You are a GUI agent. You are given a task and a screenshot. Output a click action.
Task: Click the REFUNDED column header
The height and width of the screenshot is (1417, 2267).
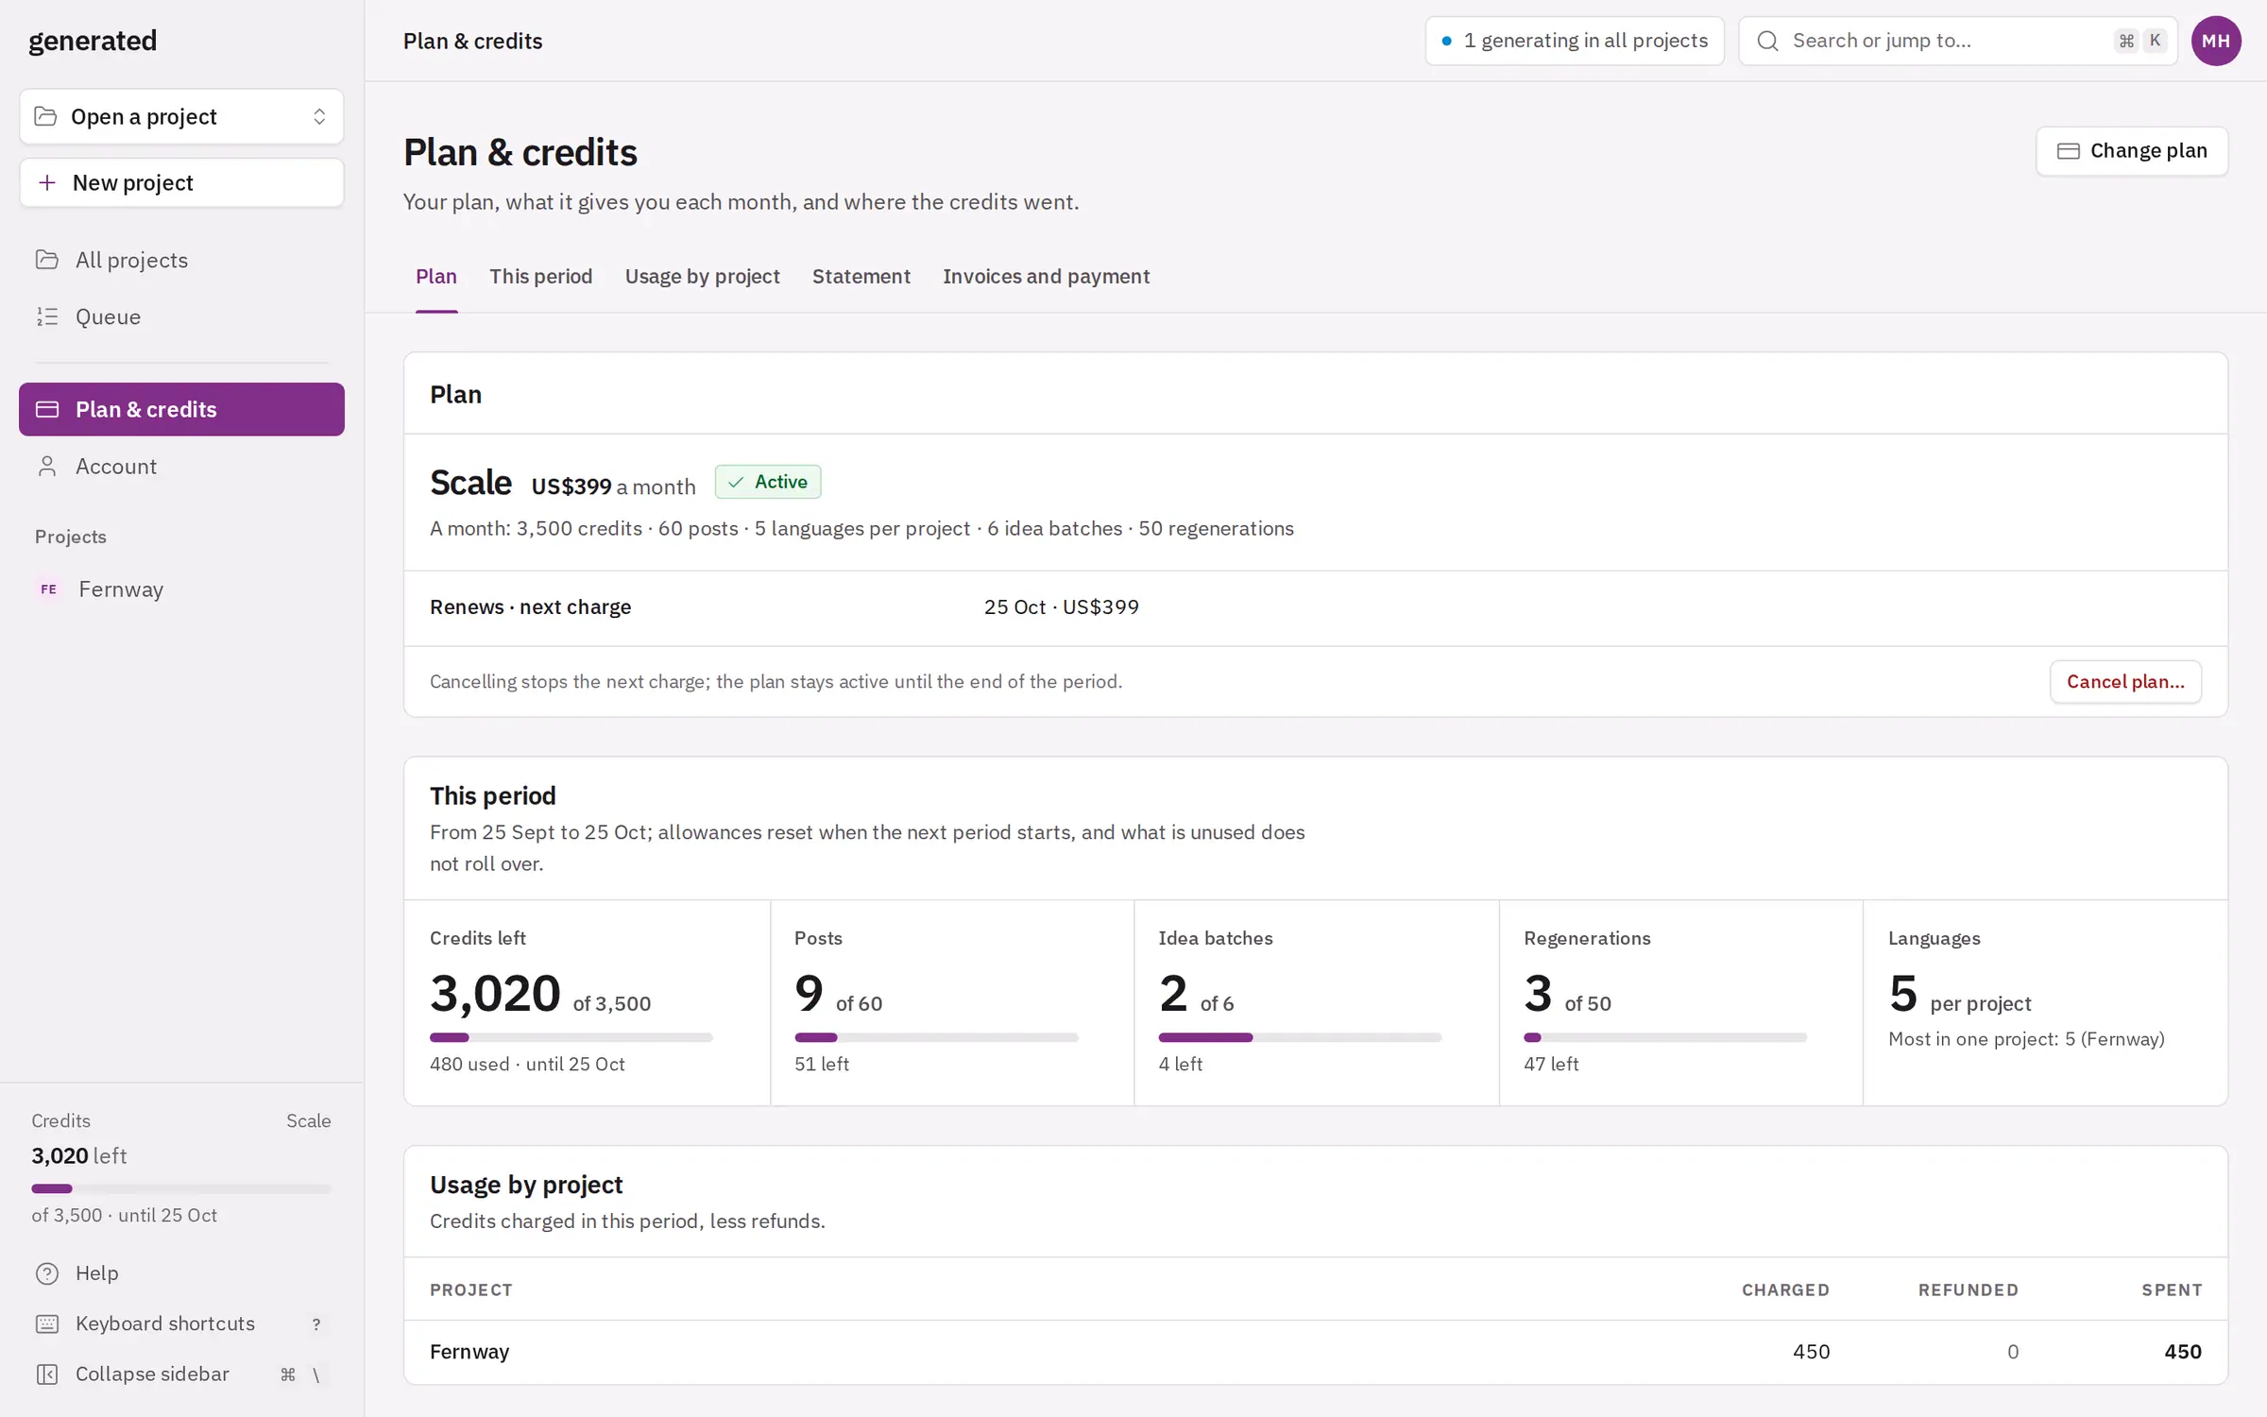point(1969,1289)
